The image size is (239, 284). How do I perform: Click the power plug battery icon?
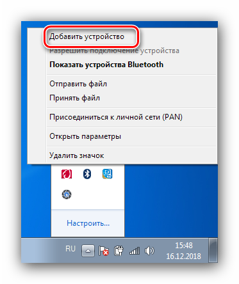(119, 251)
